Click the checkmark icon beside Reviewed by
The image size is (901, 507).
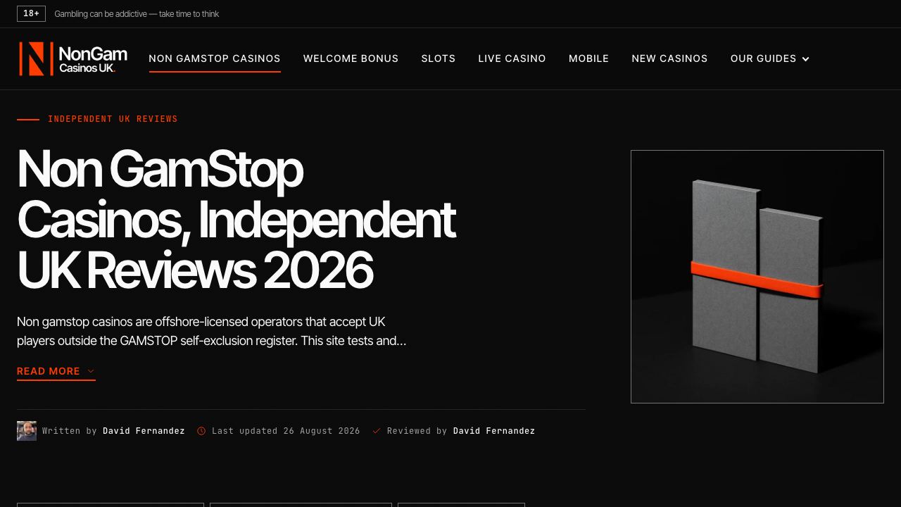coord(377,431)
